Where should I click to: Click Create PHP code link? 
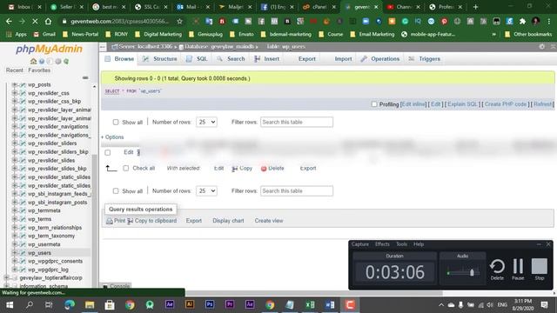point(506,104)
